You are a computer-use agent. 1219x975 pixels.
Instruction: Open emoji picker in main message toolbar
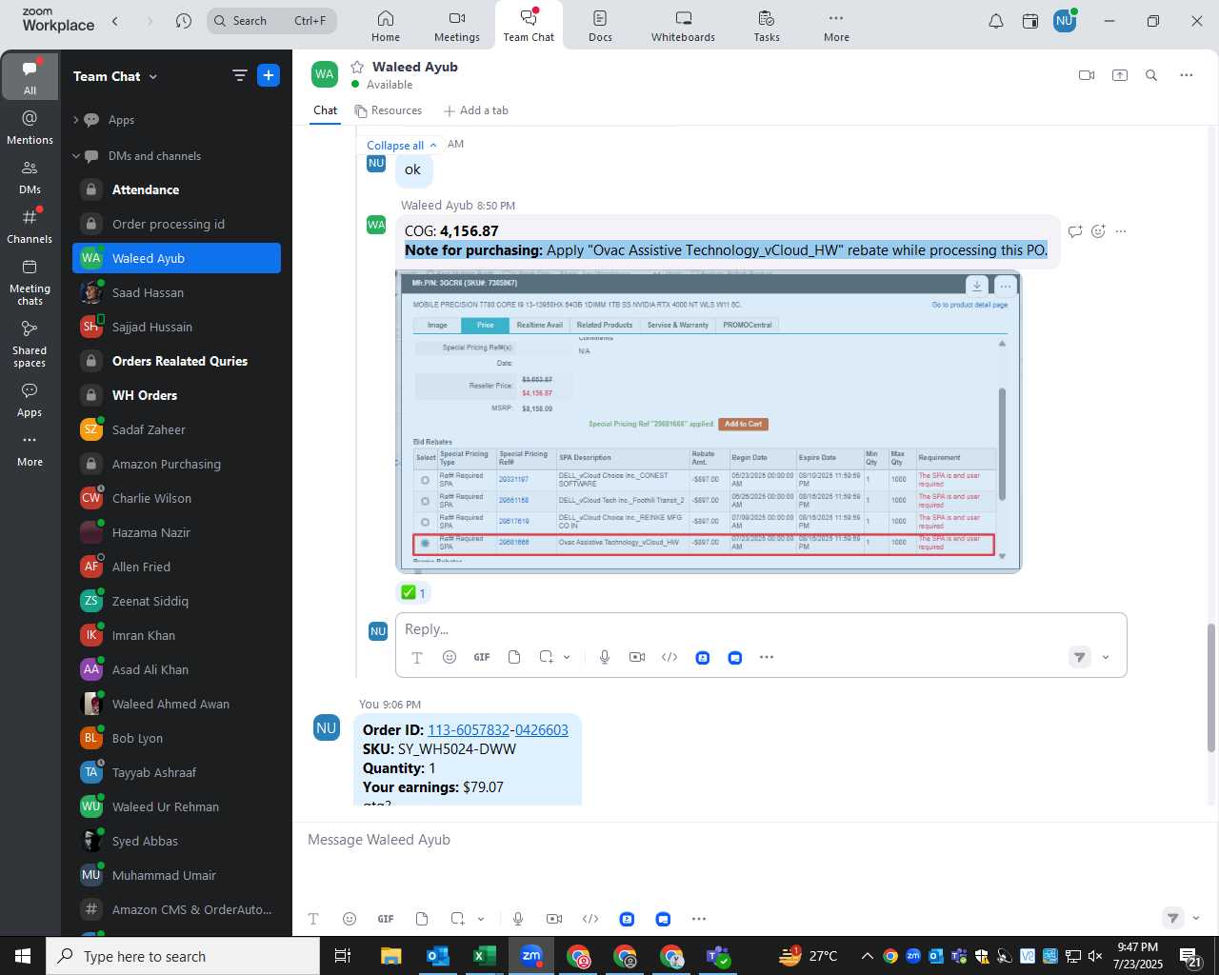click(x=350, y=919)
